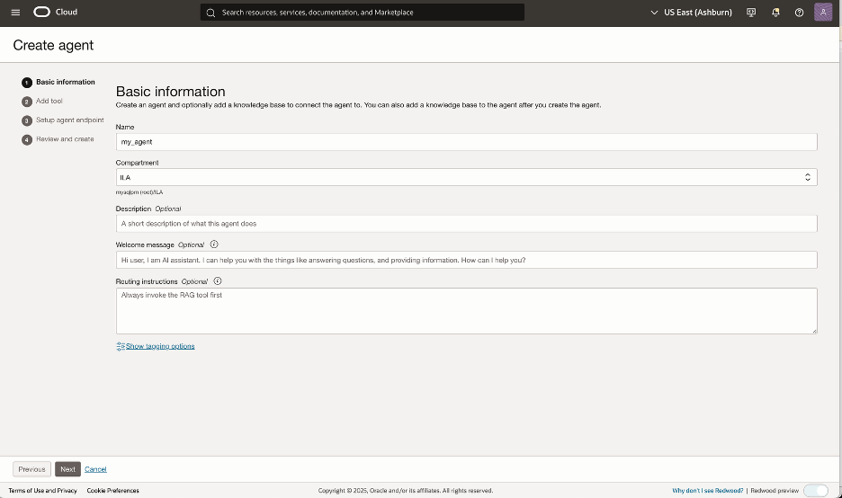842x498 pixels.
Task: Open the Cloud Shell developer tools icon
Action: tap(751, 13)
